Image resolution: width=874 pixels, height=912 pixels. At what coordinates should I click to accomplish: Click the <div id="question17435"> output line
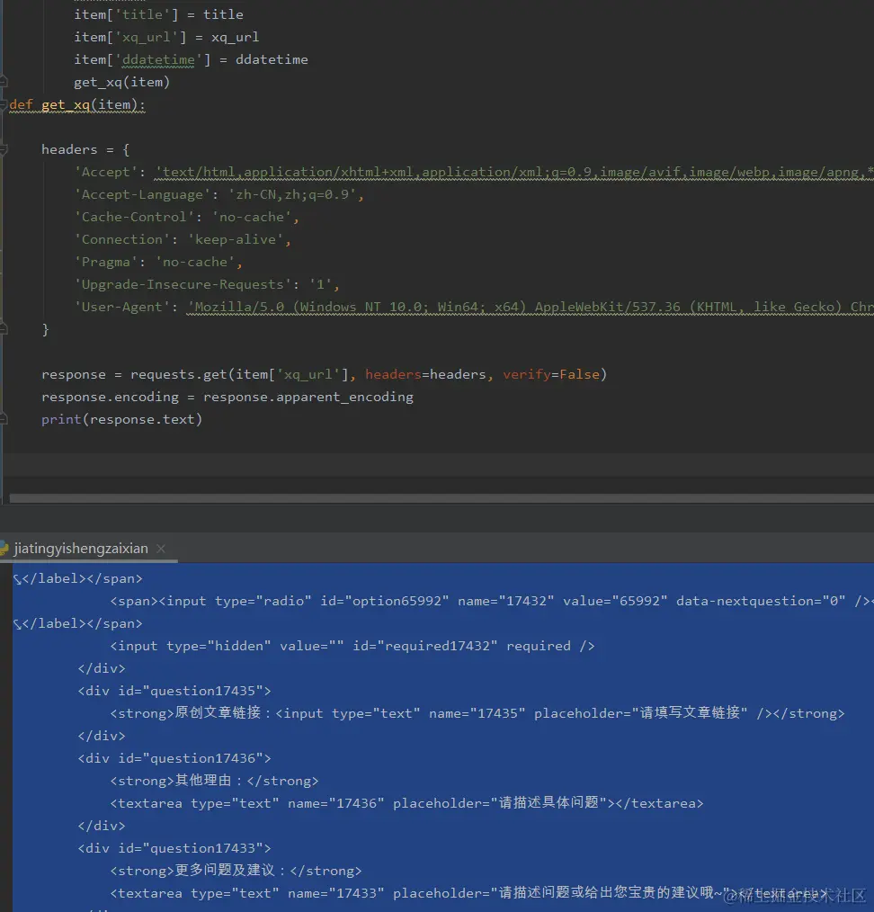pos(174,691)
